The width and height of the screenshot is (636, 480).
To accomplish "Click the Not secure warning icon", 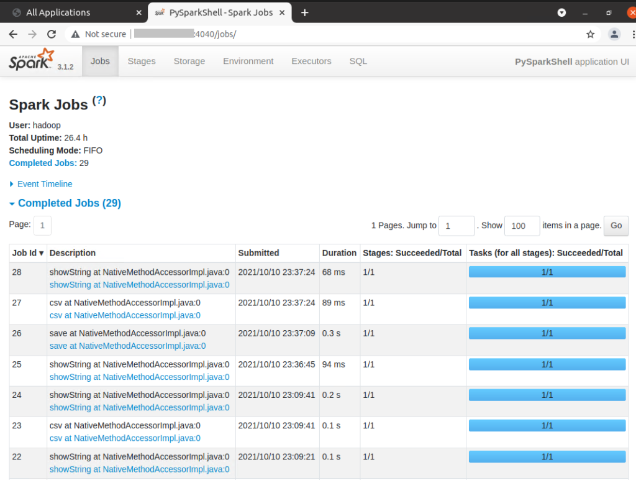I will pos(76,34).
